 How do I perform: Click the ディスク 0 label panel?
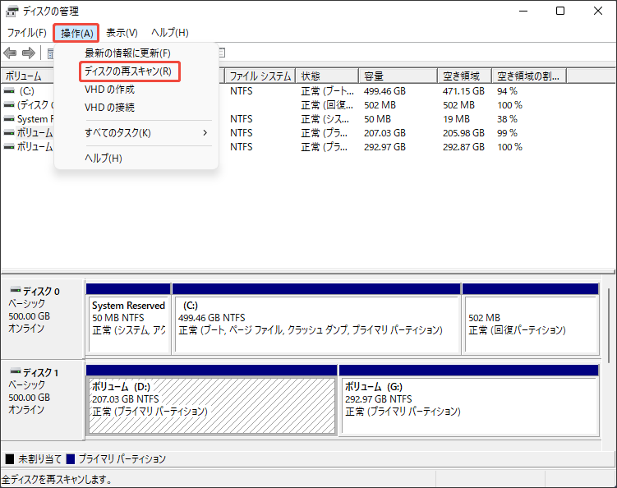tap(43, 318)
